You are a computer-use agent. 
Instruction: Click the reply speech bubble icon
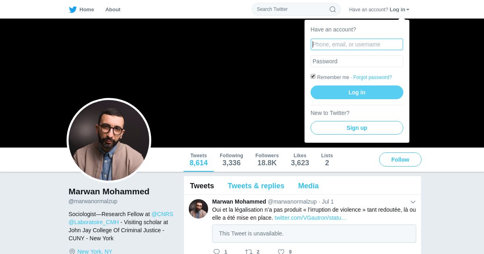pos(217,252)
